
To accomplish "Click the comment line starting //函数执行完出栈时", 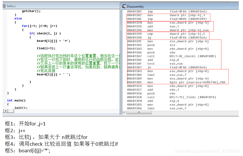I will click(x=78, y=56).
